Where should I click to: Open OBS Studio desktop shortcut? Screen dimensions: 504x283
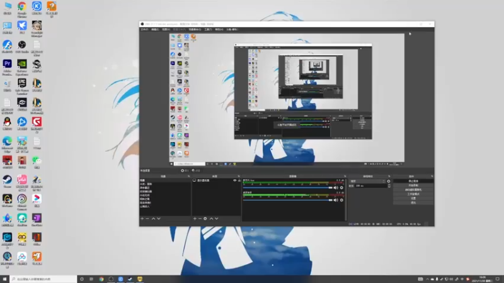pyautogui.click(x=22, y=47)
